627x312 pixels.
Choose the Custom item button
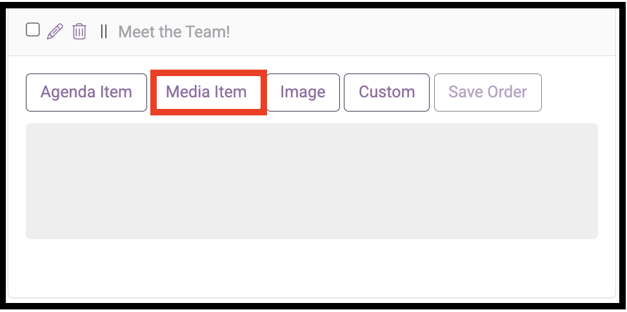tap(386, 92)
